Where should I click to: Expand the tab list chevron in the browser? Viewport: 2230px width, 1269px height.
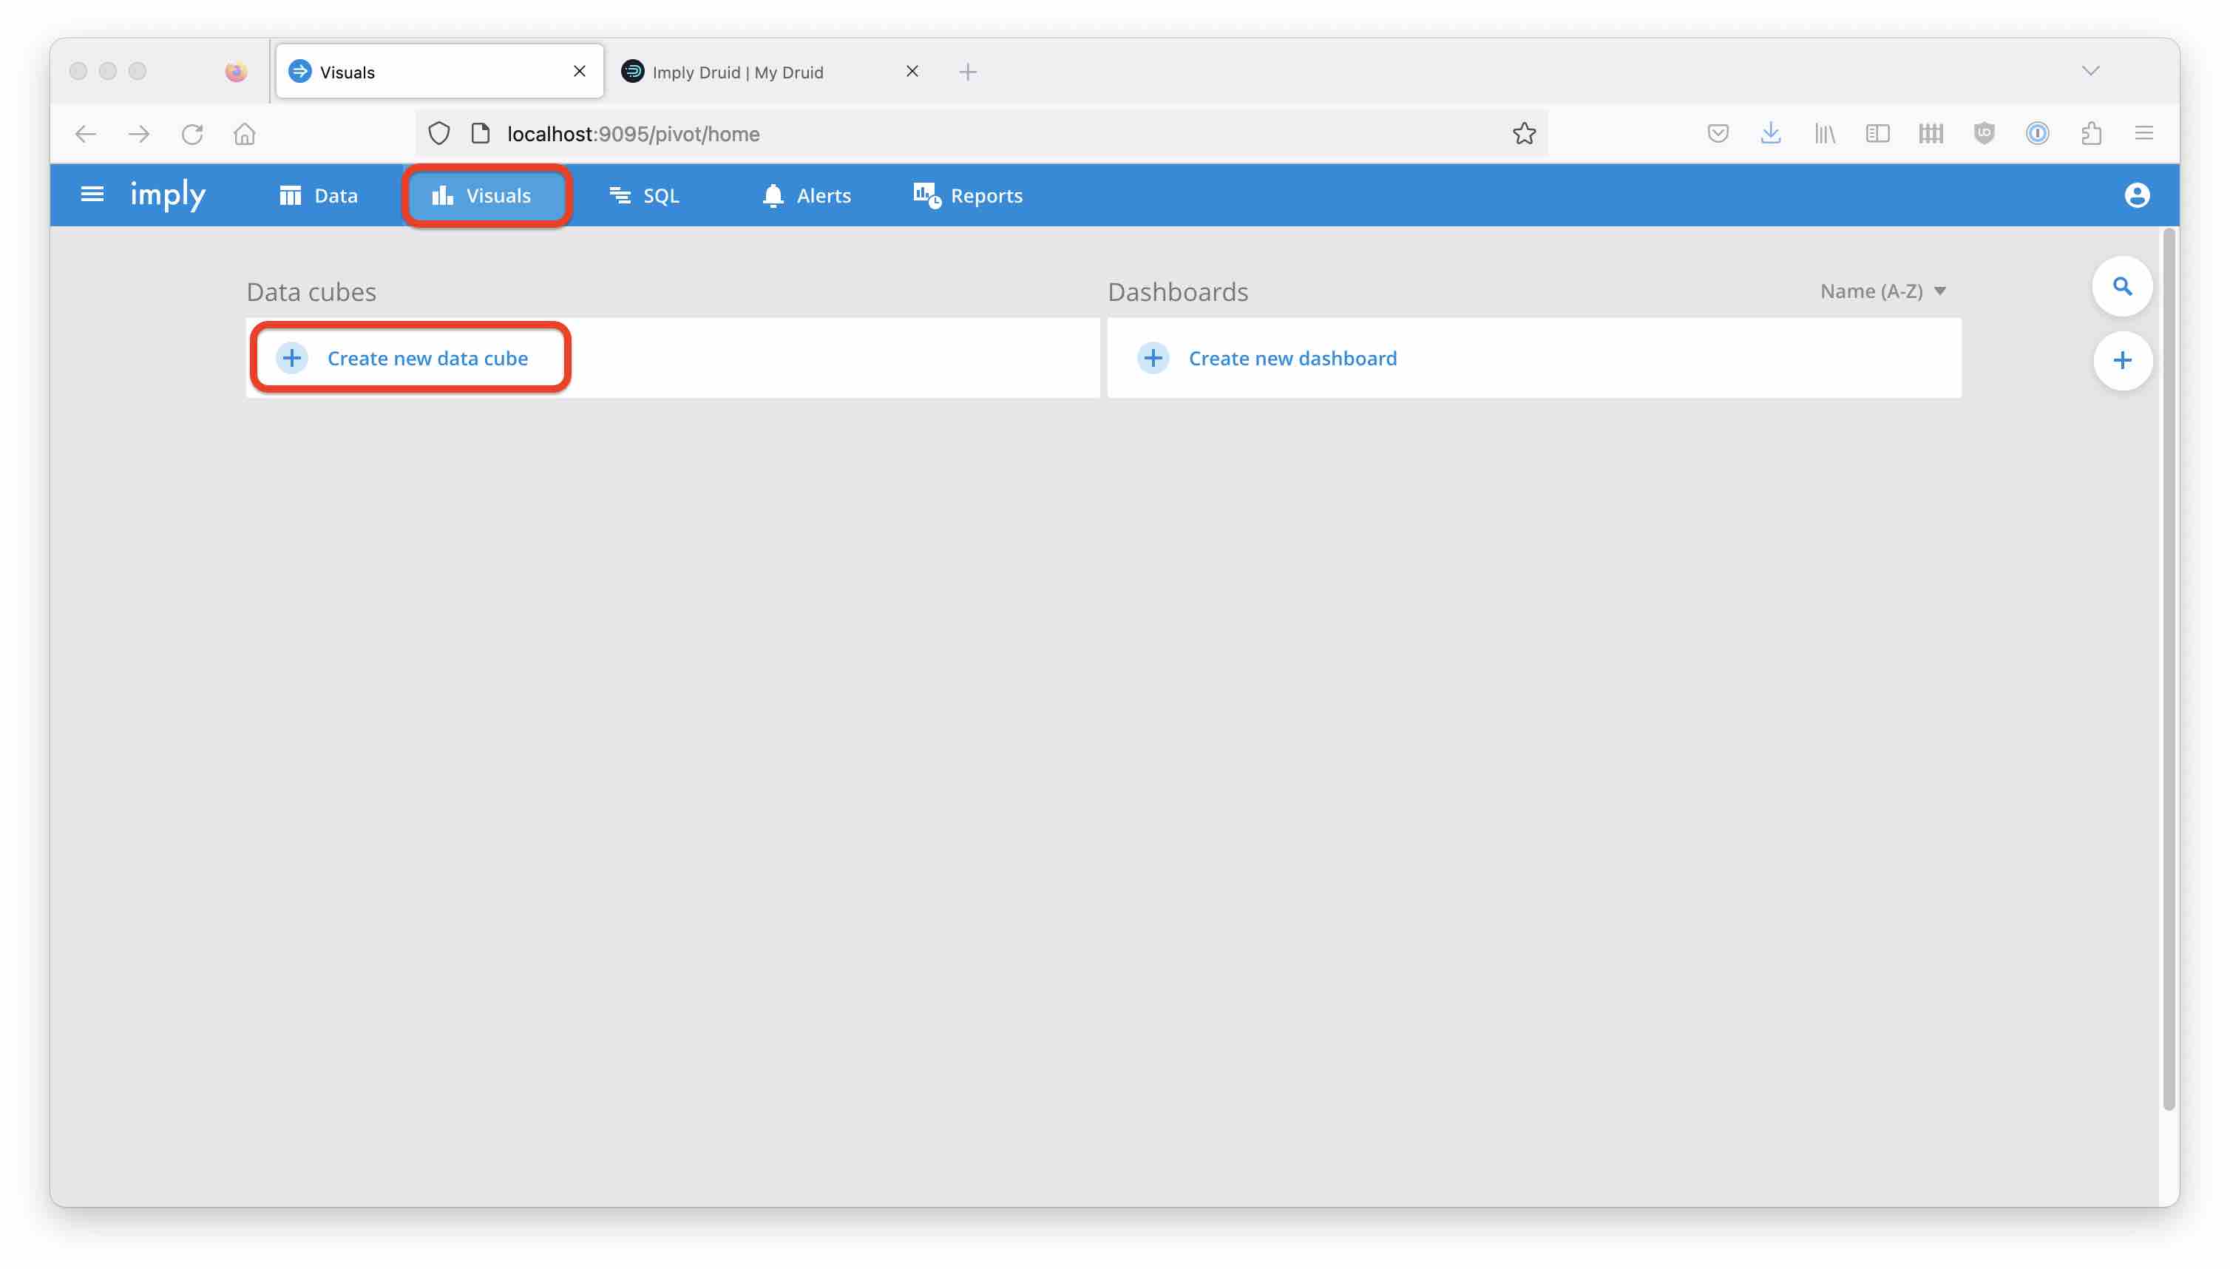2092,70
